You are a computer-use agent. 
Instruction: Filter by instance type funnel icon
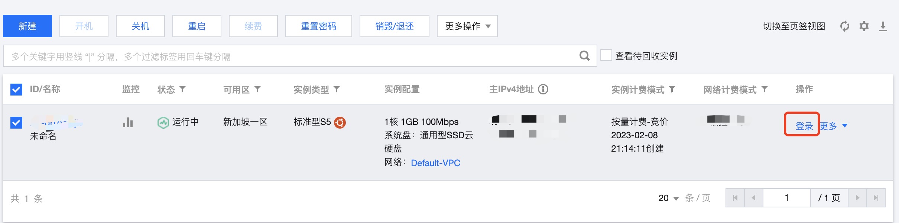[x=337, y=89]
